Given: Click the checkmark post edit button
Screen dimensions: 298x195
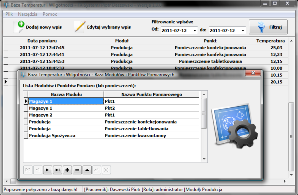Looking at the screenshot, I should point(97,170).
